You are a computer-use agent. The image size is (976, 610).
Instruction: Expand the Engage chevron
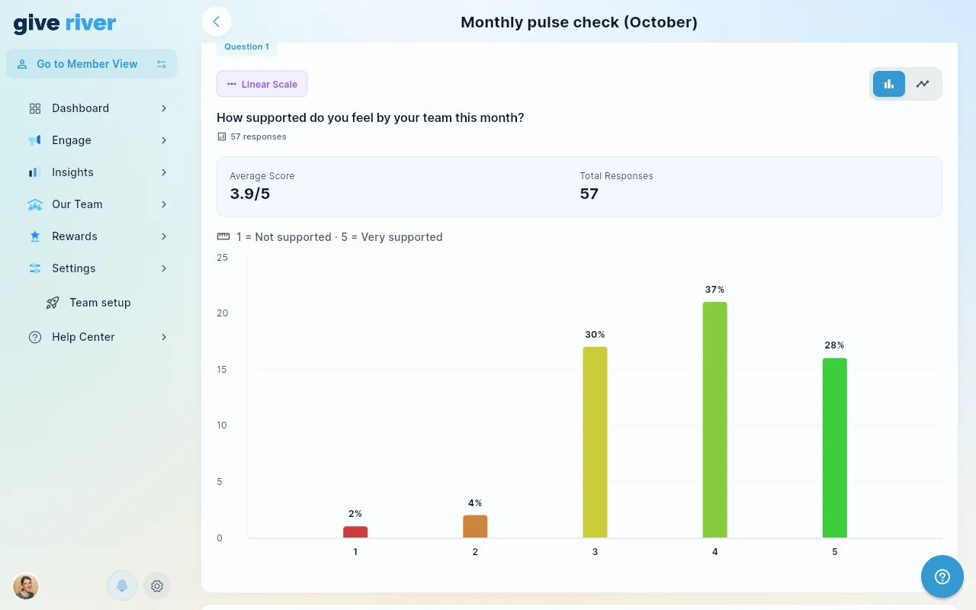point(164,140)
